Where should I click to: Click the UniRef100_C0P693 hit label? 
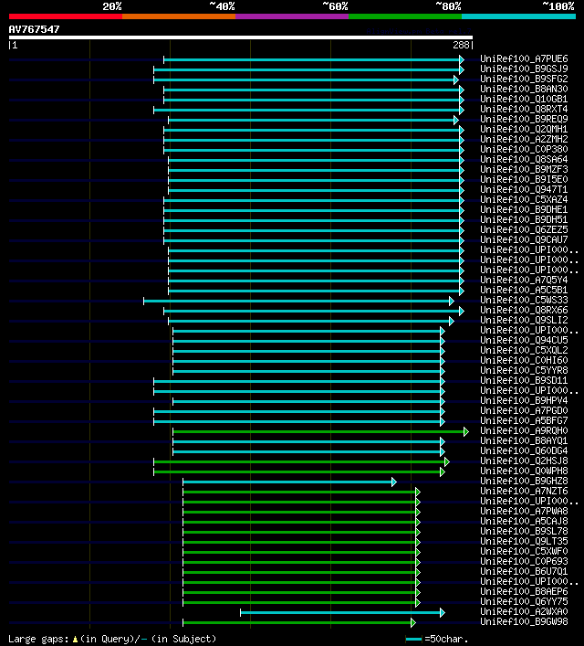(524, 561)
